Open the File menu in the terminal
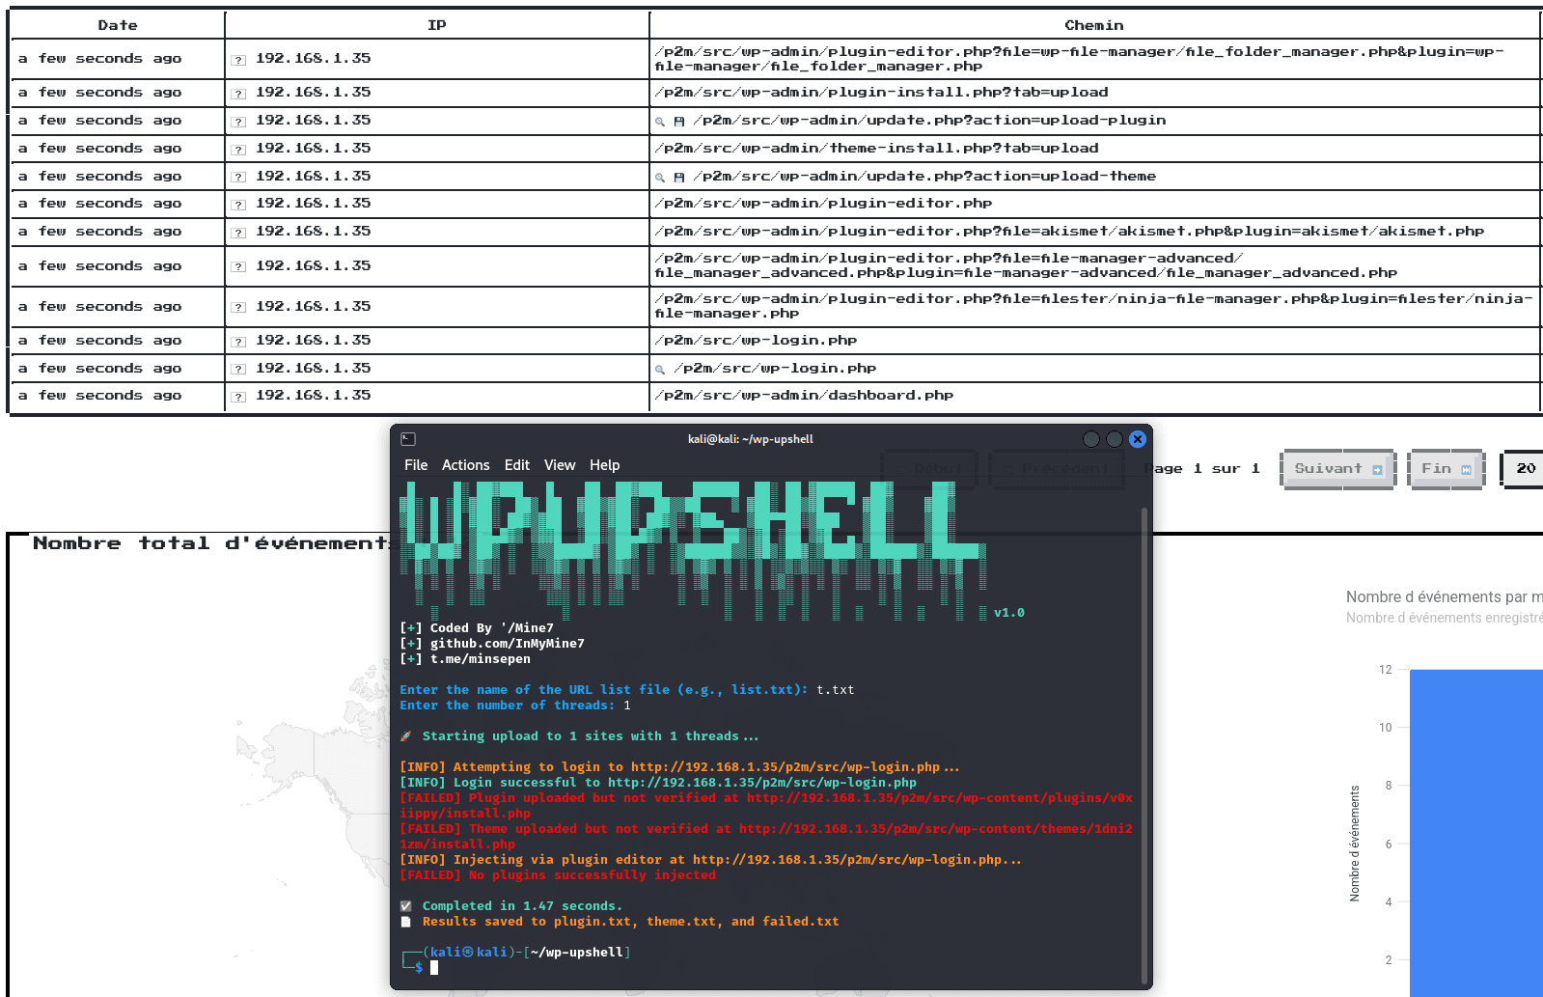The height and width of the screenshot is (997, 1543). click(x=416, y=465)
